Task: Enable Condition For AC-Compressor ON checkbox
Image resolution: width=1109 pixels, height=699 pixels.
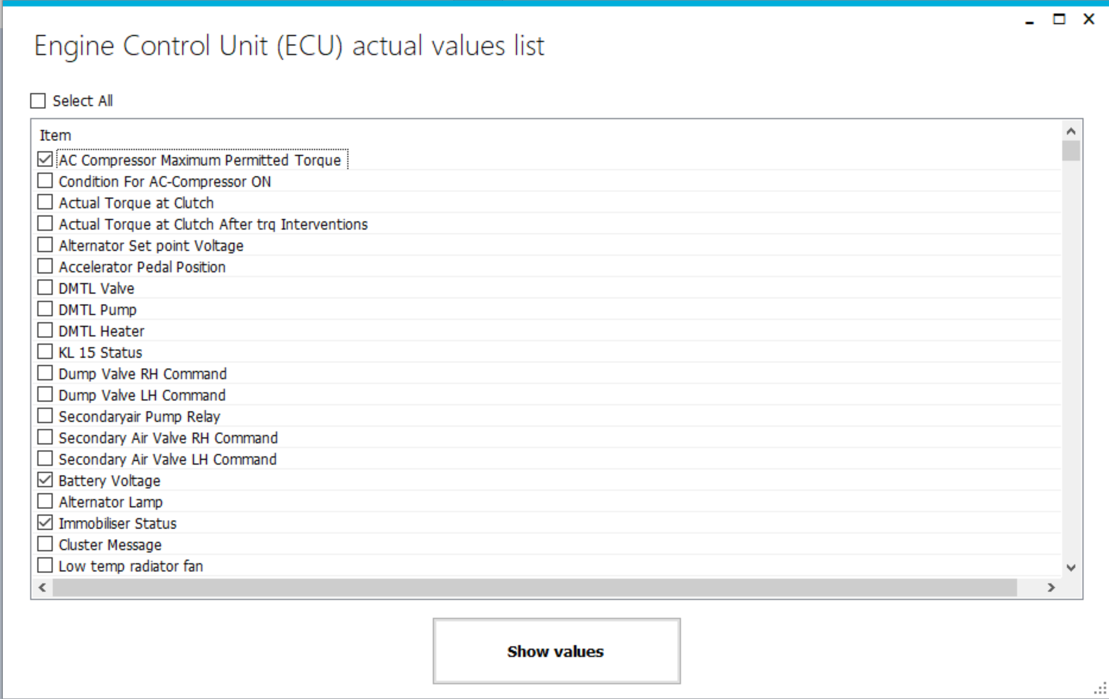Action: [x=45, y=181]
